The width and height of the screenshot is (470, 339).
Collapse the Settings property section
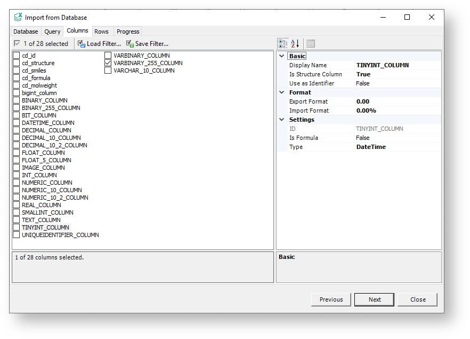[x=282, y=119]
